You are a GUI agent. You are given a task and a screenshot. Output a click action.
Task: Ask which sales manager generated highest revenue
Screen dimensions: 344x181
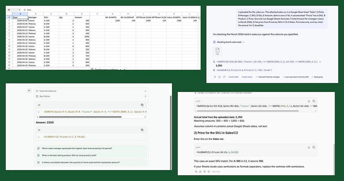click(x=91, y=149)
